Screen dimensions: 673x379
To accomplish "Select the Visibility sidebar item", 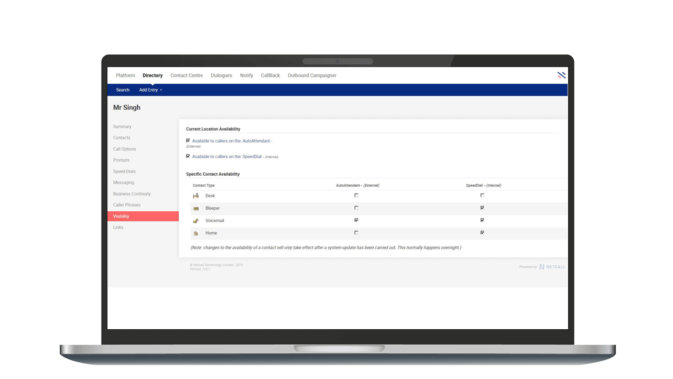I will tap(121, 216).
